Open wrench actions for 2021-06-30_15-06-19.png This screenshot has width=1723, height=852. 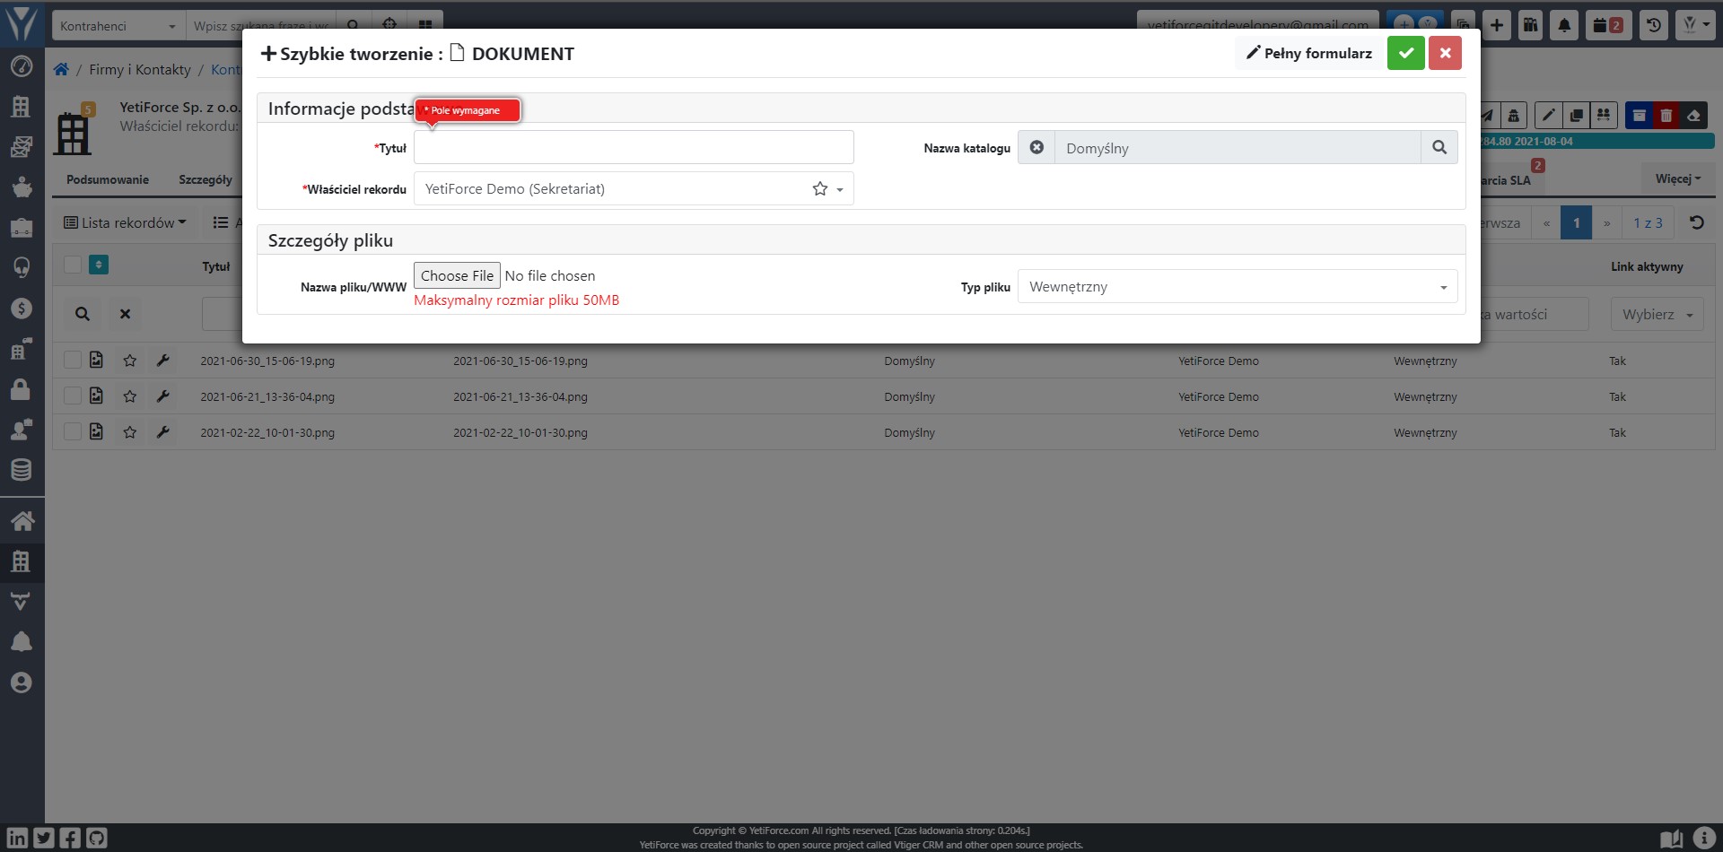(x=162, y=361)
